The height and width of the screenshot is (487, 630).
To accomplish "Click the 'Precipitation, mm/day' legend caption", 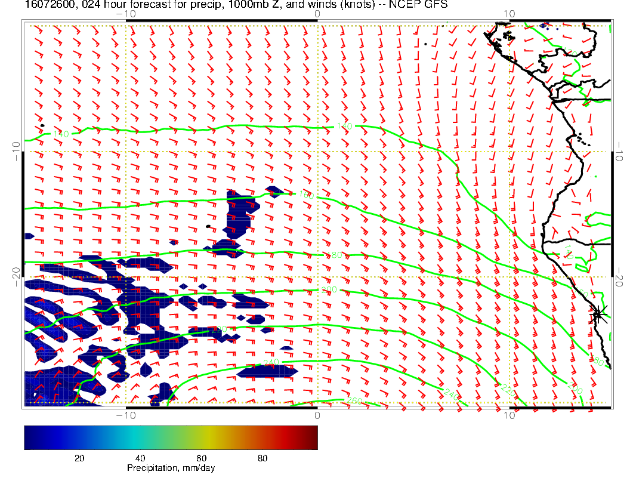I will pyautogui.click(x=171, y=468).
